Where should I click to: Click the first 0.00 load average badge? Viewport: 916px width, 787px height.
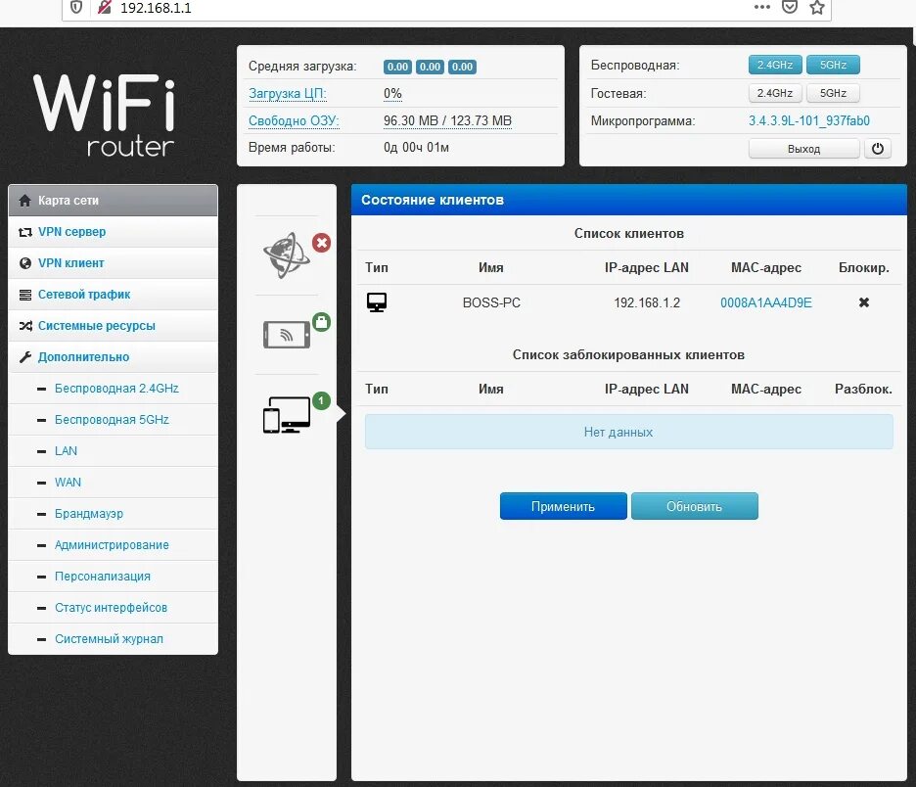[x=397, y=67]
